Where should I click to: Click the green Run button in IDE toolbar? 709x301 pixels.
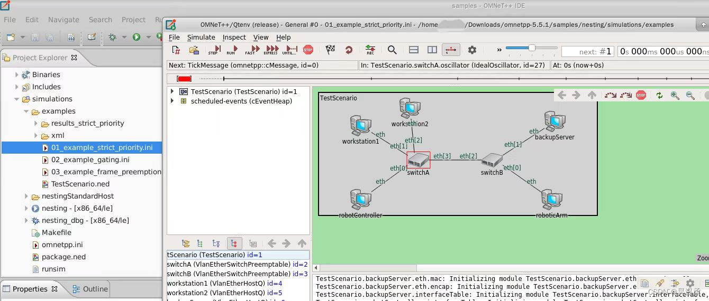pyautogui.click(x=137, y=37)
